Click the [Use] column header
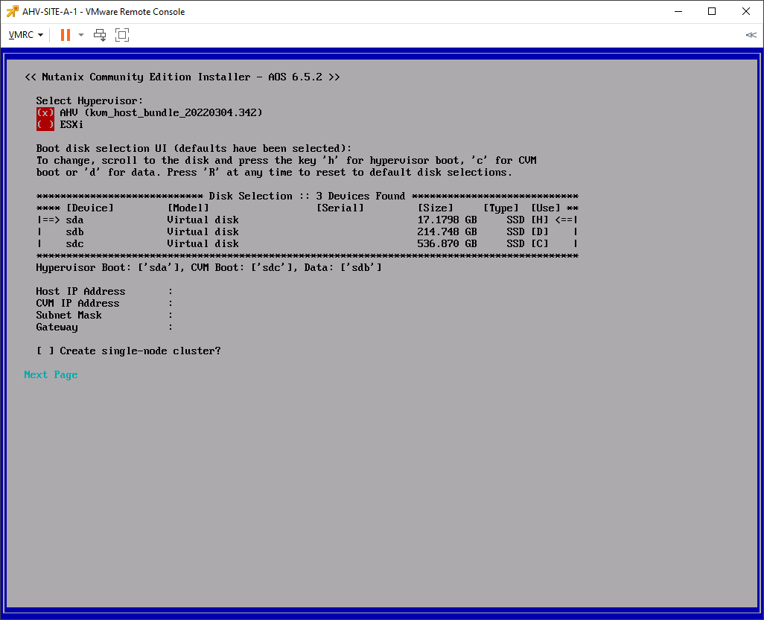Viewport: 764px width, 620px height. pos(546,208)
